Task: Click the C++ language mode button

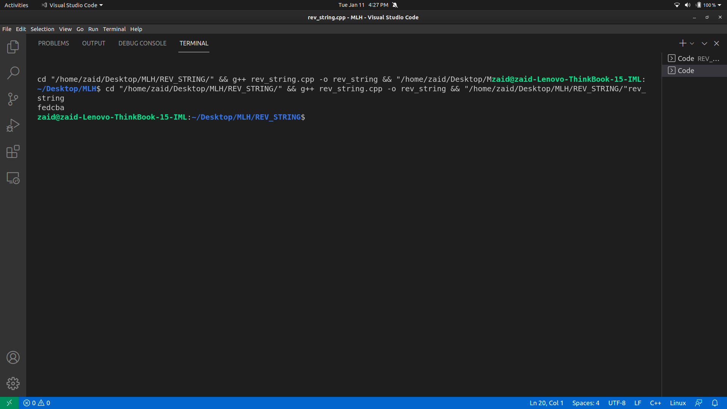Action: (655, 403)
